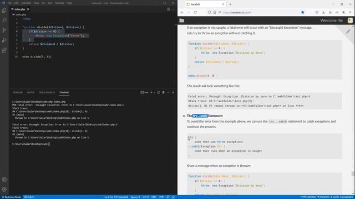Kill terminal with trash icon
Viewport: 355px width, 199px height.
(x=163, y=92)
